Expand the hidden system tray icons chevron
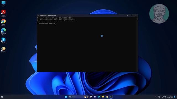Screen dimensions: 177x99 click(x=156, y=97)
